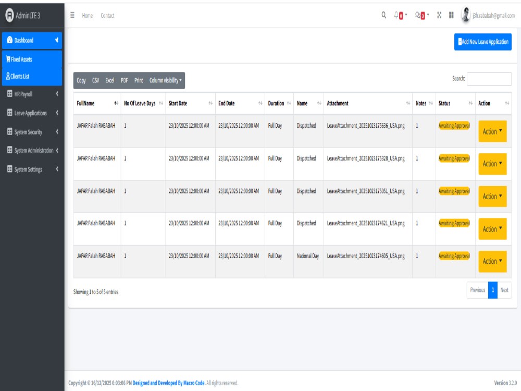Sort by FullName using its sort arrows

tap(116, 103)
